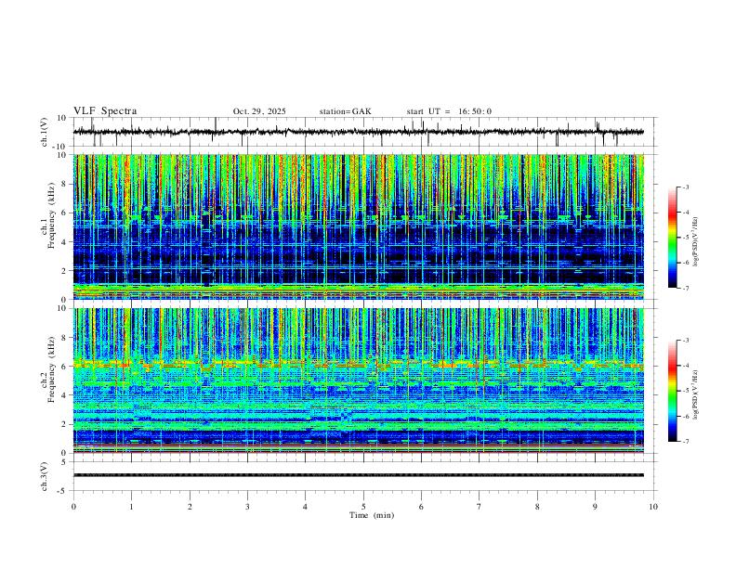Viewport: 736px width, 568px height.
Task: Click the '0' tick on the time axis
Action: coord(73,507)
